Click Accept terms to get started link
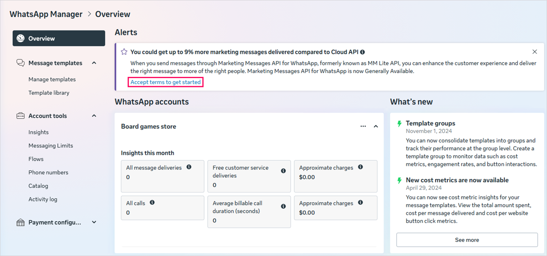This screenshot has width=547, height=256. [166, 82]
